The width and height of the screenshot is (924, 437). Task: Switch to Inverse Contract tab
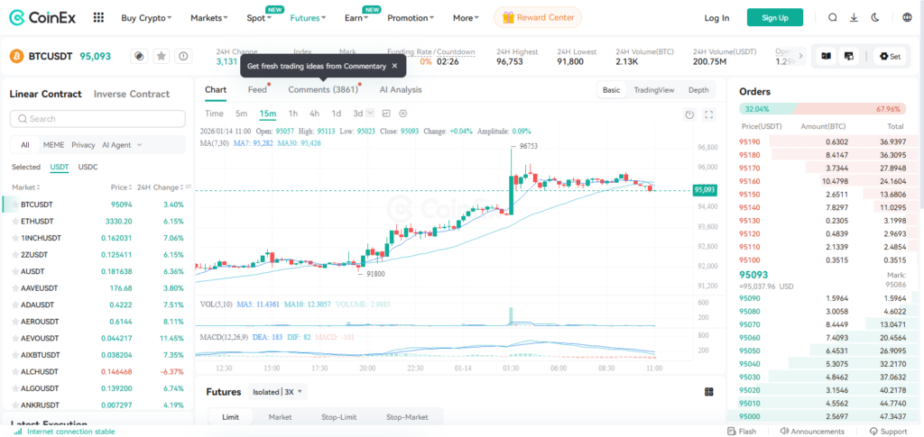(132, 94)
